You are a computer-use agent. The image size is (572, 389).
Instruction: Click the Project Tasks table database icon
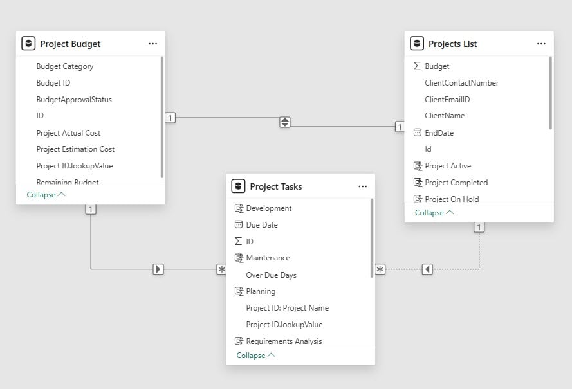click(x=238, y=186)
